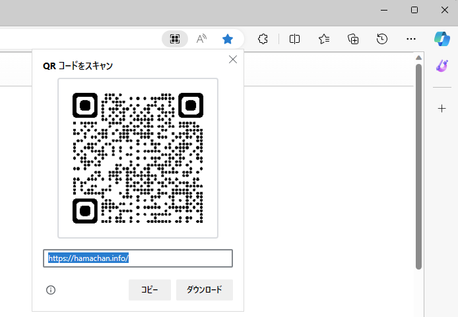Click the info circle icon in popup
This screenshot has height=317, width=458.
point(51,290)
